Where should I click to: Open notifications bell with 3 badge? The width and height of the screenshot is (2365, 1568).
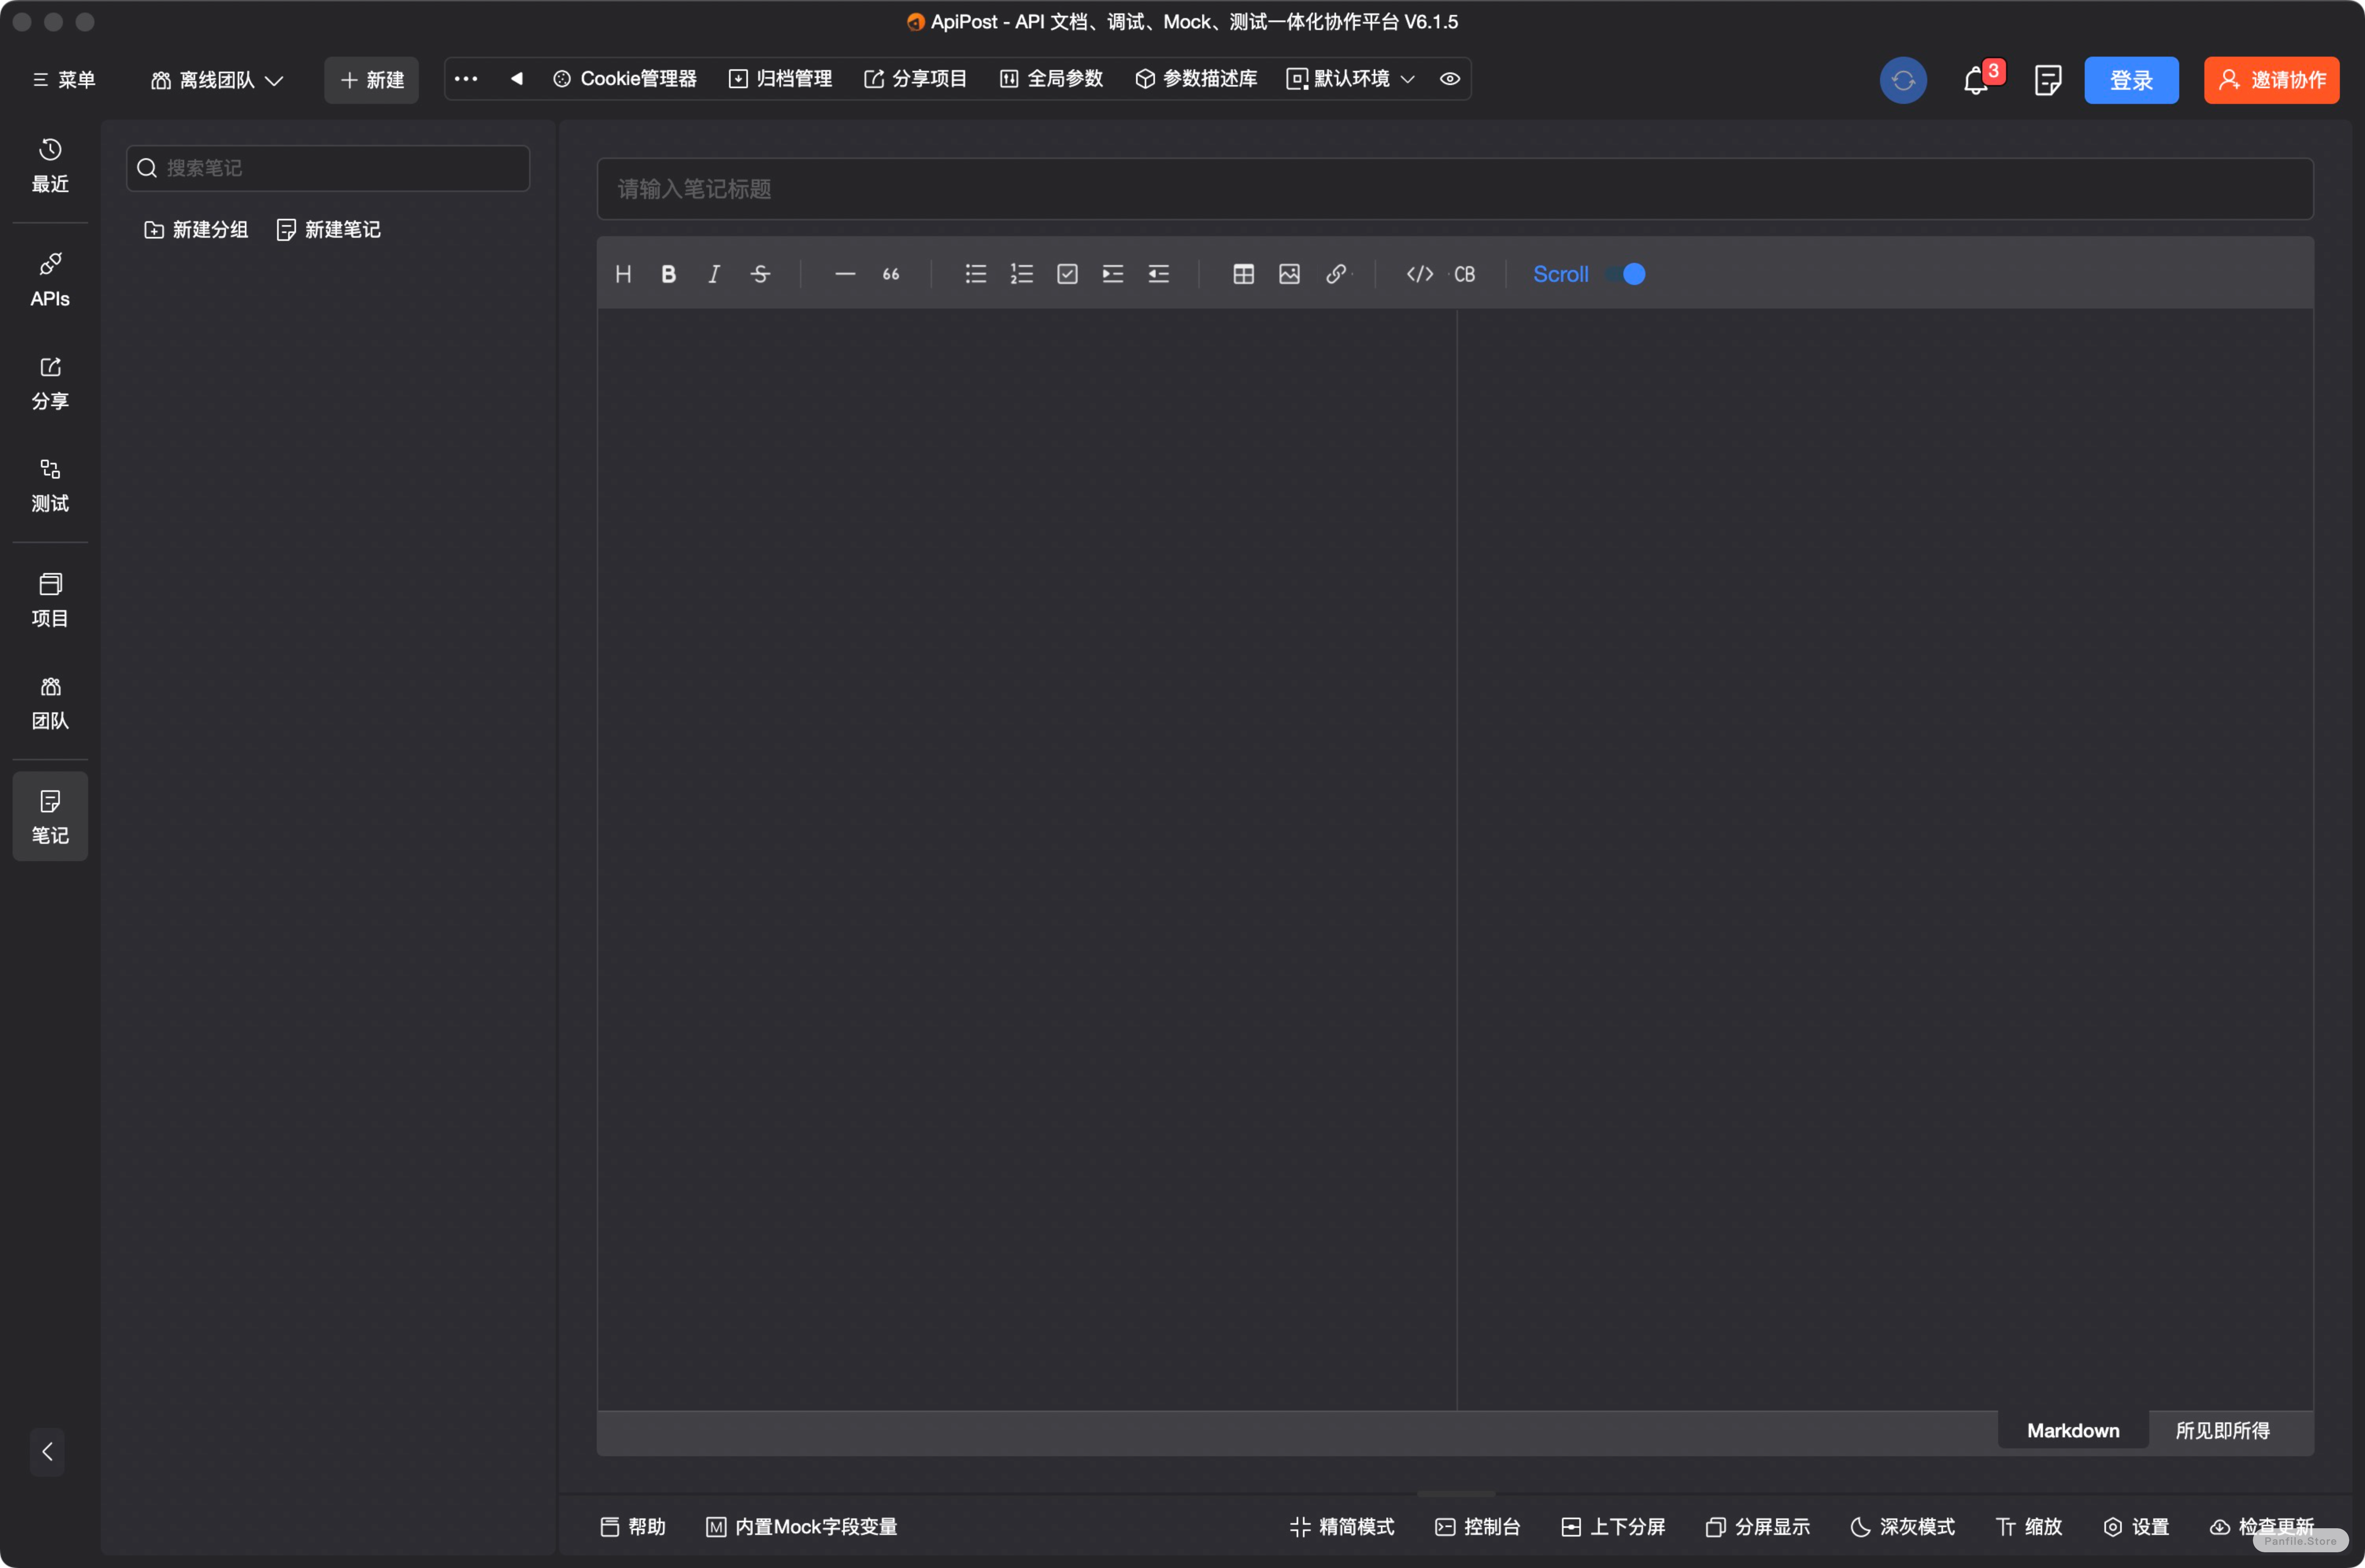[1977, 80]
